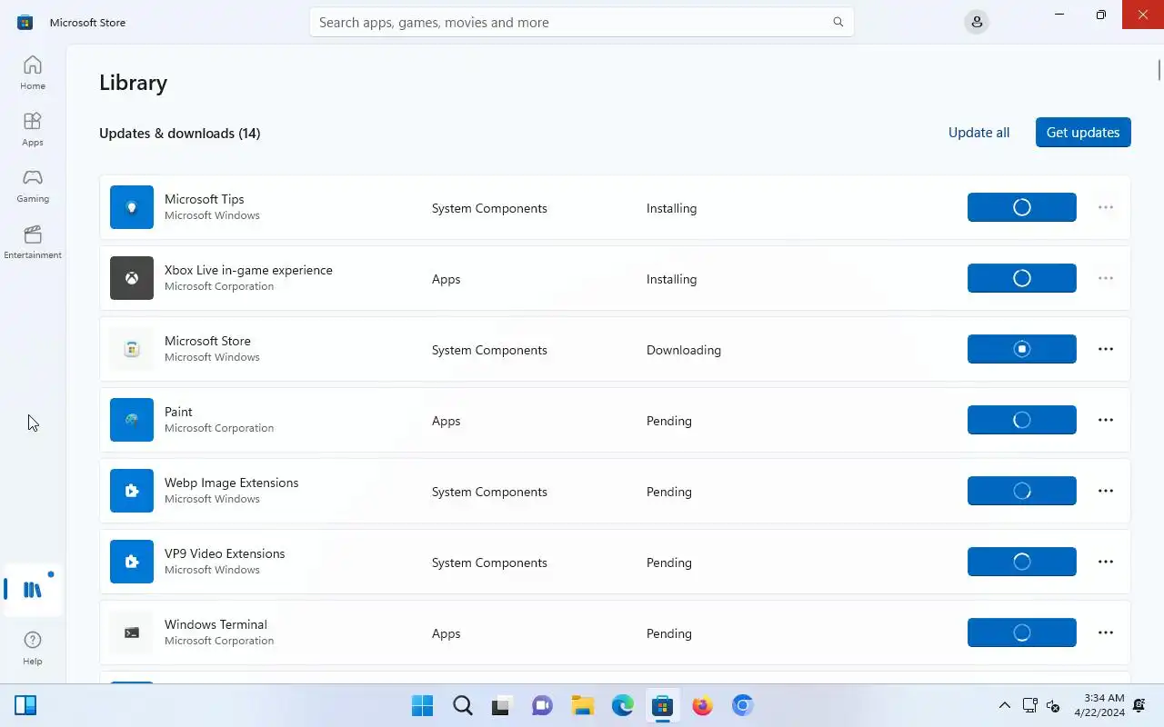
Task: Click the Get updates button
Action: [x=1083, y=132]
